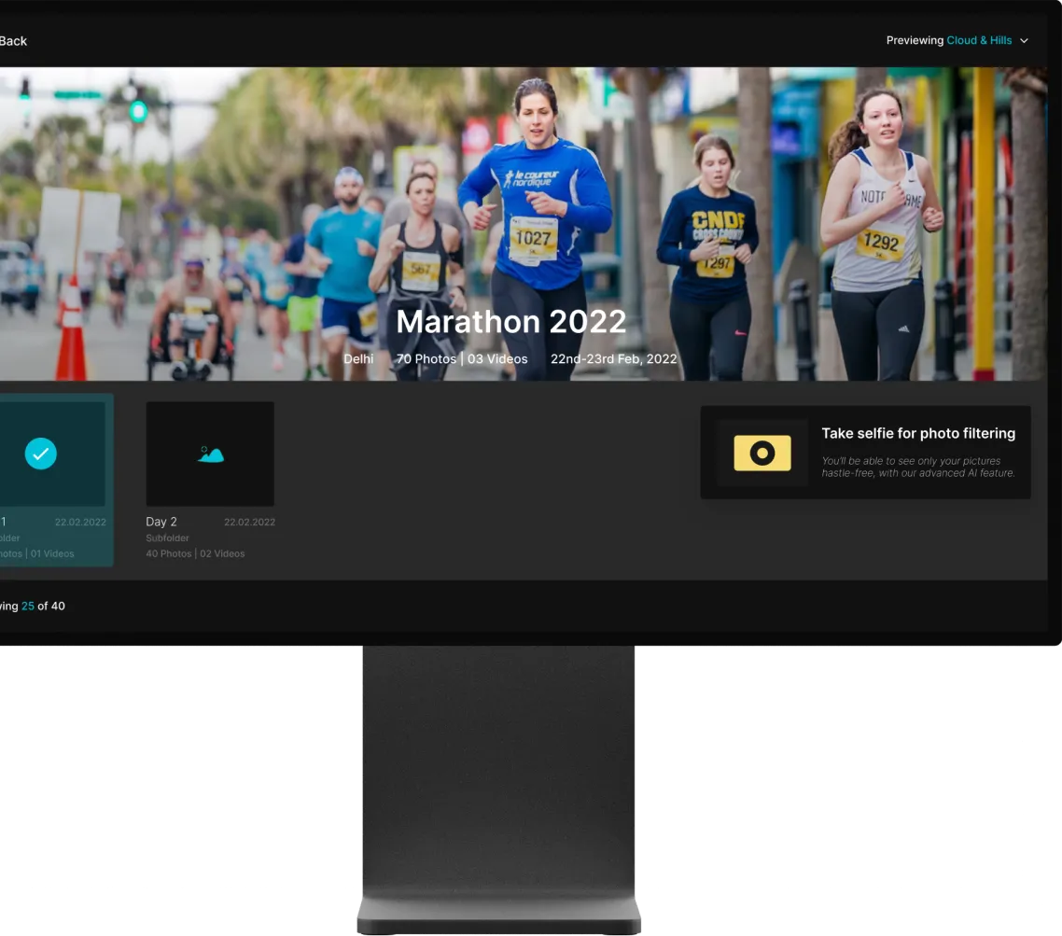Click the Marathon 2022 album title
The height and width of the screenshot is (936, 1062).
tap(510, 322)
